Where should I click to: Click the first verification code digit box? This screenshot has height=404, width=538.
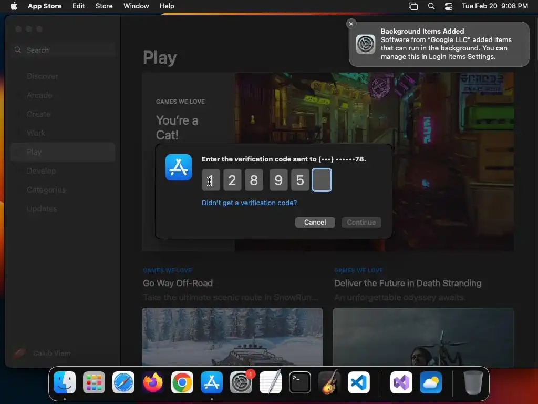click(x=211, y=180)
